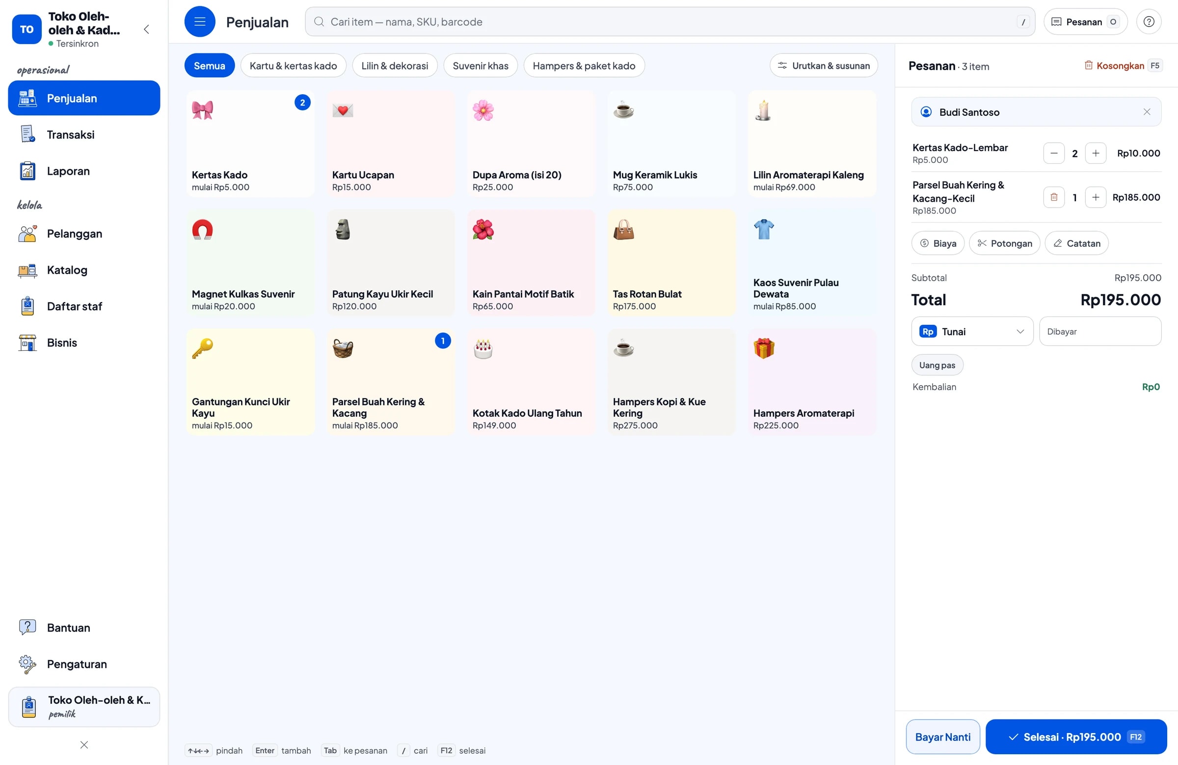Add a Potongan discount

point(1004,243)
